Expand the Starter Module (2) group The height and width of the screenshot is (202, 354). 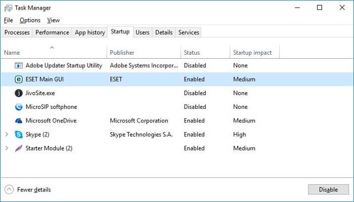click(x=7, y=148)
